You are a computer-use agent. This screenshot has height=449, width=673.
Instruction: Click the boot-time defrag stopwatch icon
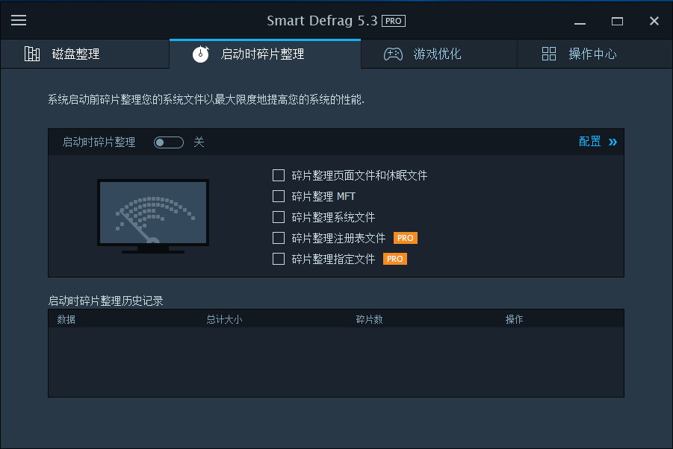(200, 54)
